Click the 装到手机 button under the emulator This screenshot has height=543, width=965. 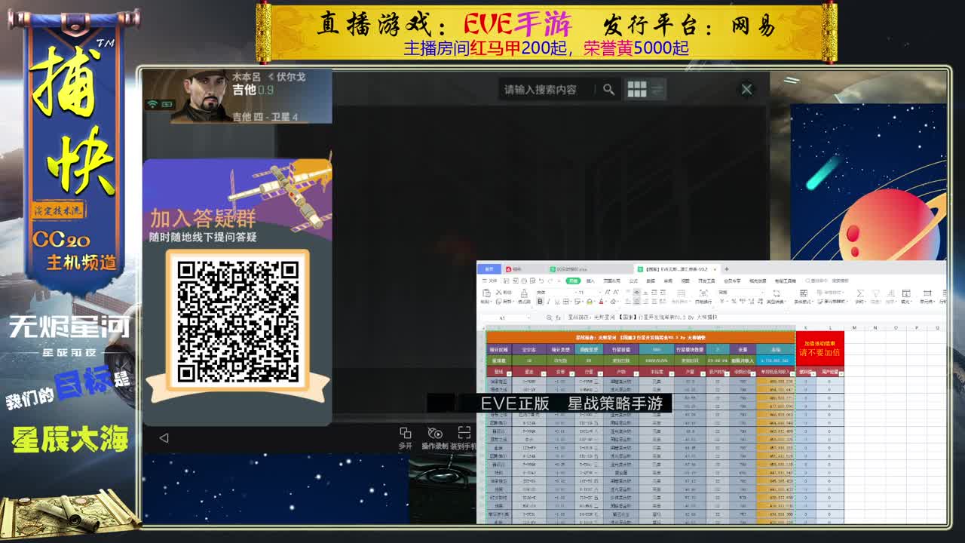[x=462, y=431]
